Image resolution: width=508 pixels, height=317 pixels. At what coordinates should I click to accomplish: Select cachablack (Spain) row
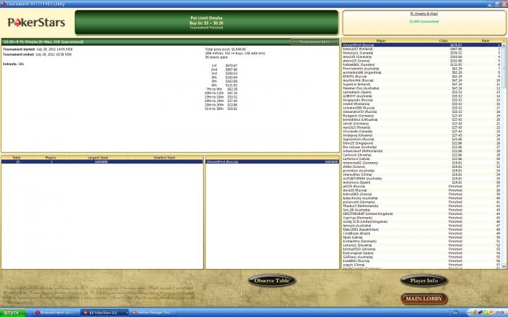click(422, 92)
